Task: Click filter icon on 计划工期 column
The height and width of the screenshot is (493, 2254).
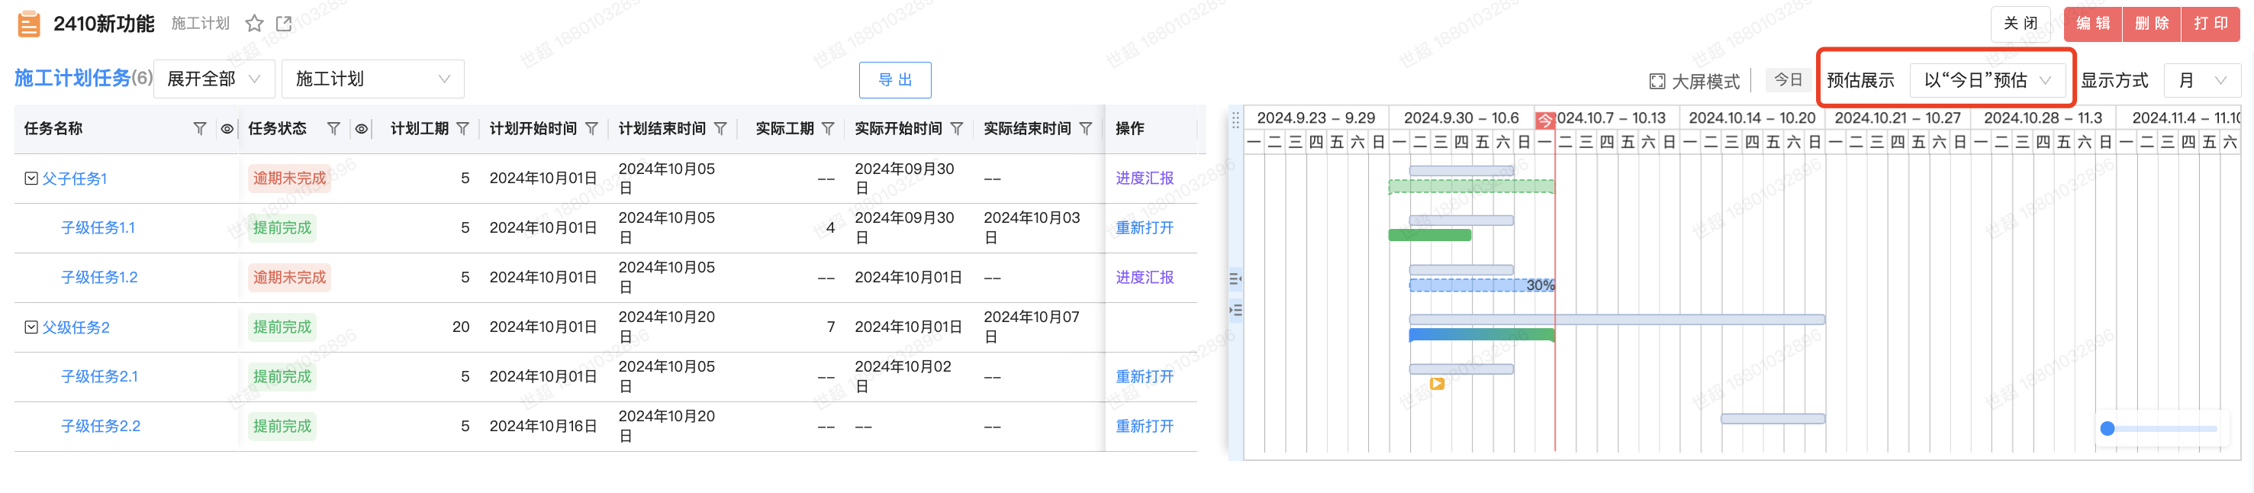Action: click(x=463, y=129)
